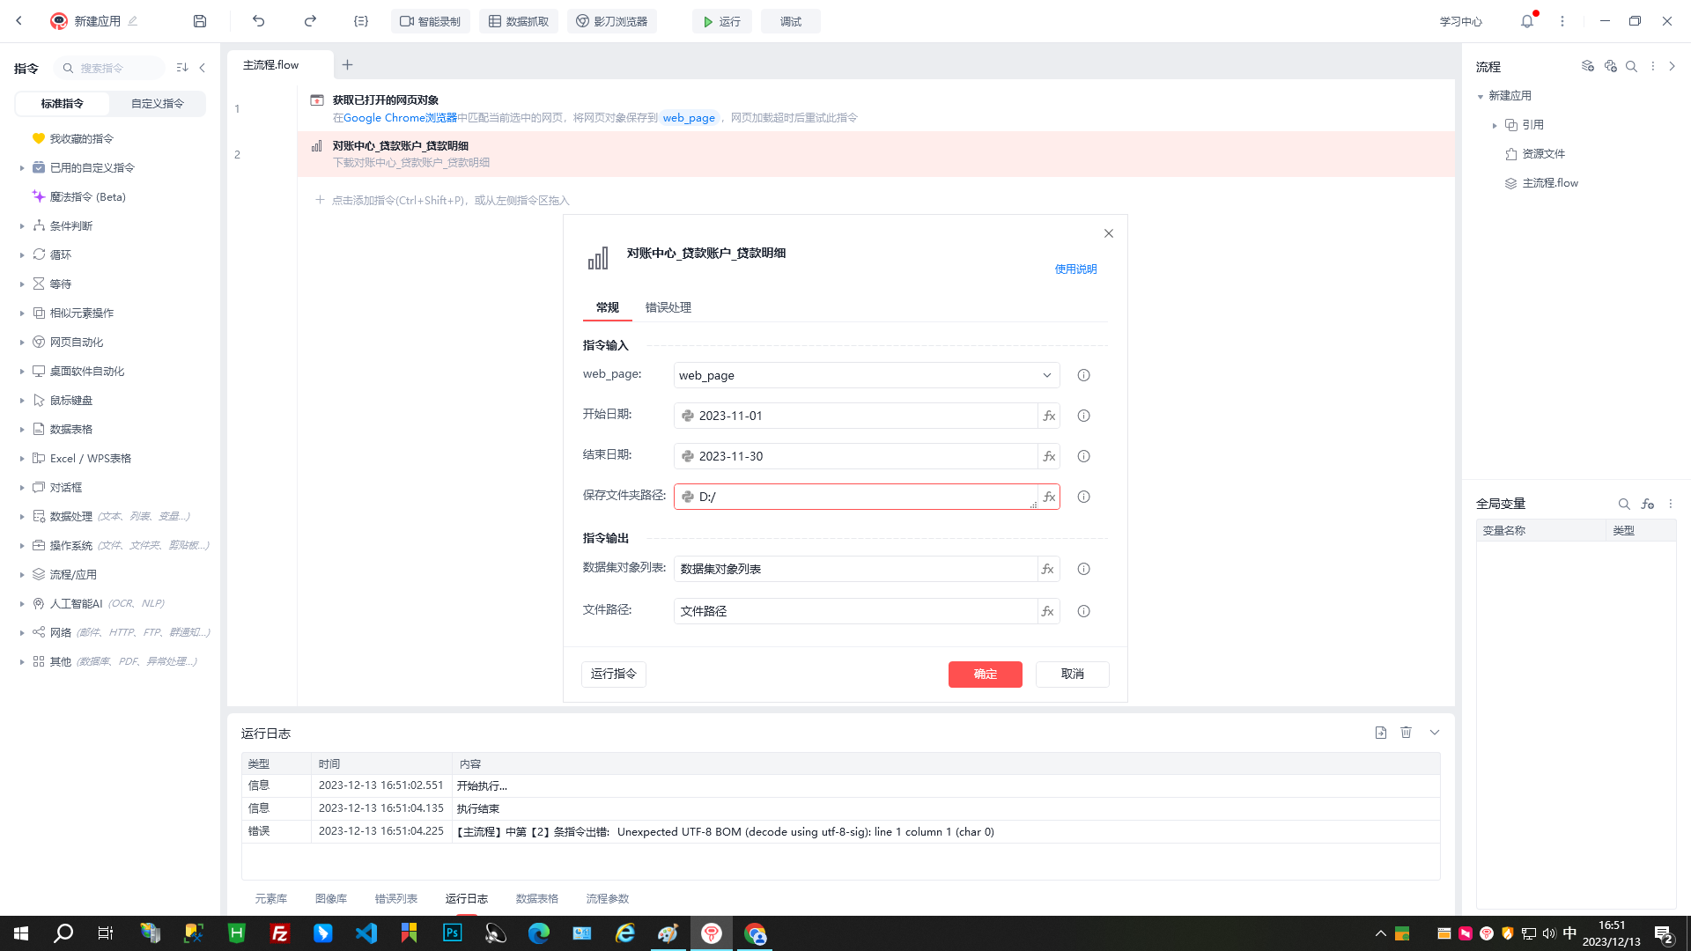Click the 确定 confirm button
The width and height of the screenshot is (1691, 951).
coord(985,674)
